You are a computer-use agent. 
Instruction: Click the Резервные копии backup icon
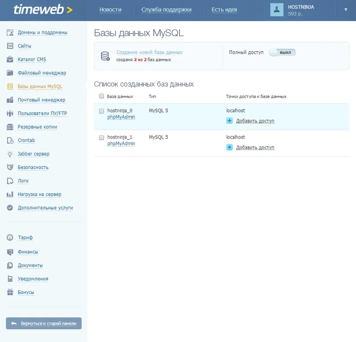10,127
